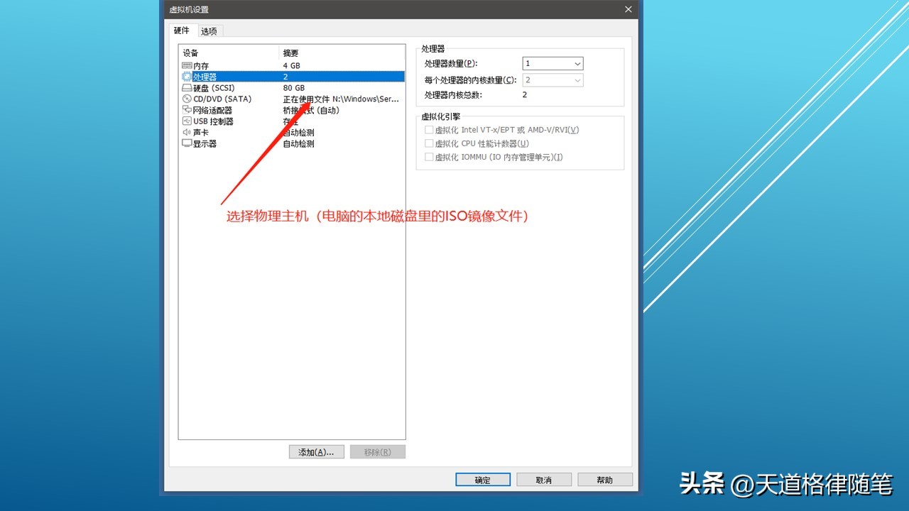
Task: Click the 内存 (memory) device icon
Action: coord(189,65)
